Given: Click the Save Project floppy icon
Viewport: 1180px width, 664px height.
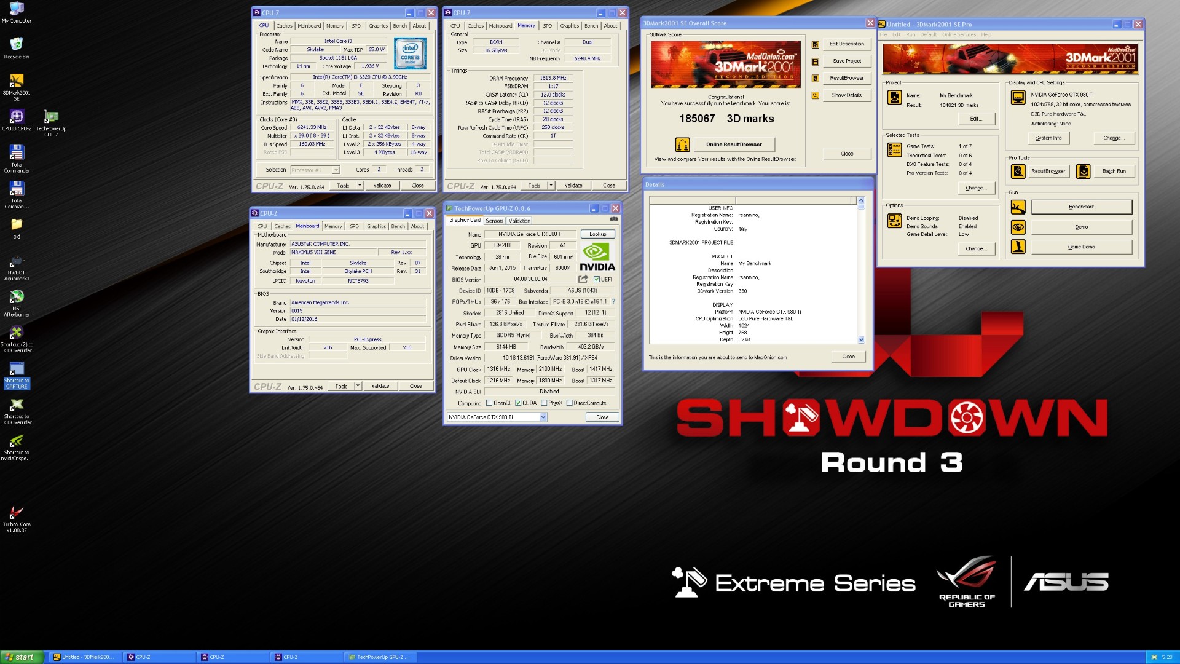Looking at the screenshot, I should pos(816,61).
